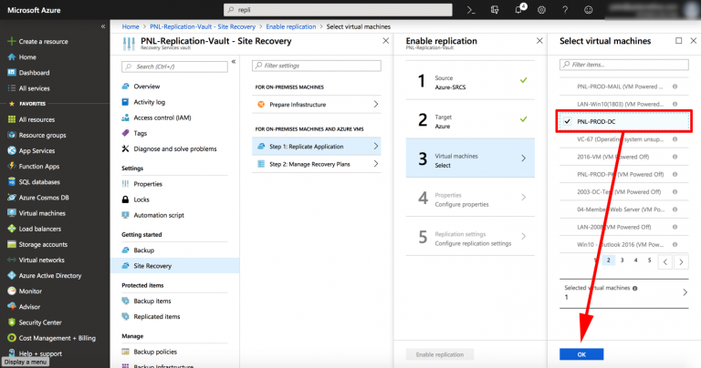This screenshot has height=368, width=701.
Task: Collapse the left Azure sidebar
Action: pyautogui.click(x=103, y=26)
